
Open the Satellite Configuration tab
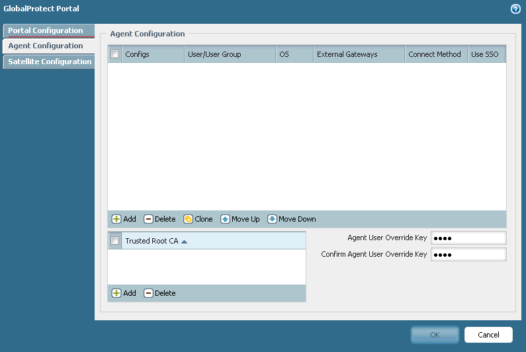(48, 62)
